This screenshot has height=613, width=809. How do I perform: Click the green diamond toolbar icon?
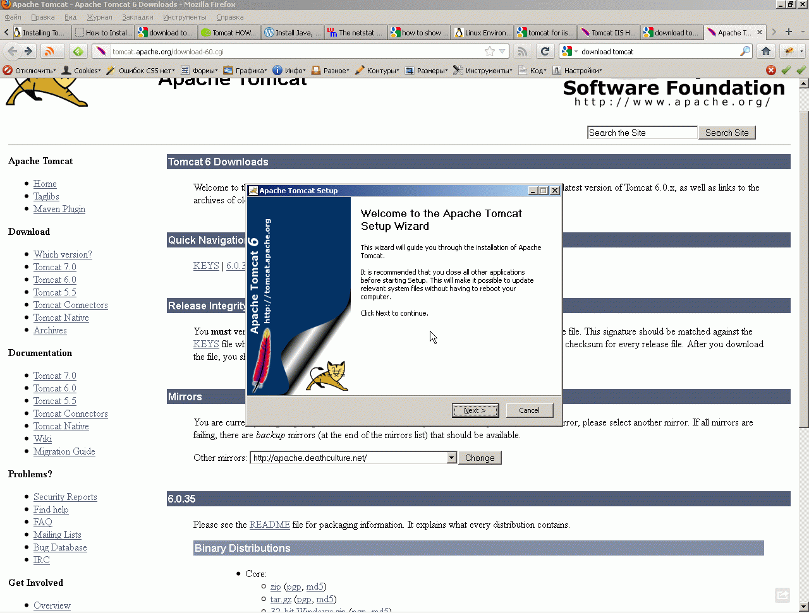(x=78, y=51)
